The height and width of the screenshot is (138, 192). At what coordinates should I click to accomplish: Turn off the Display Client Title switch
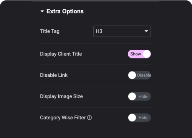click(x=139, y=54)
